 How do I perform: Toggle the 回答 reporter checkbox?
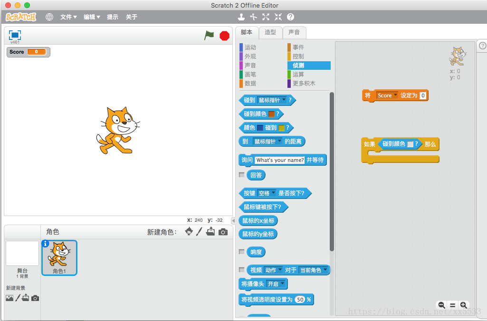click(x=242, y=175)
